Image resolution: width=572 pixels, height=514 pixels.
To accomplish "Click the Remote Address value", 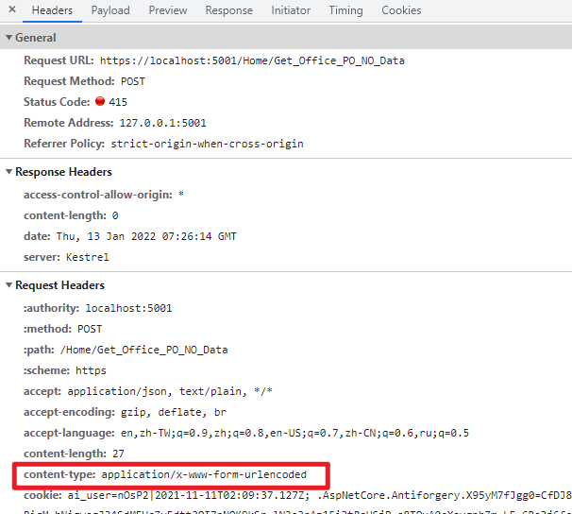I will point(162,123).
